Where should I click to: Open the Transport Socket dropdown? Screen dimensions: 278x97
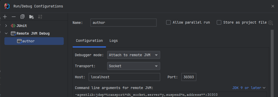[134, 66]
